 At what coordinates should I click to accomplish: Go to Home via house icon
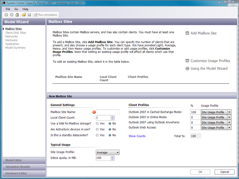pos(17,15)
